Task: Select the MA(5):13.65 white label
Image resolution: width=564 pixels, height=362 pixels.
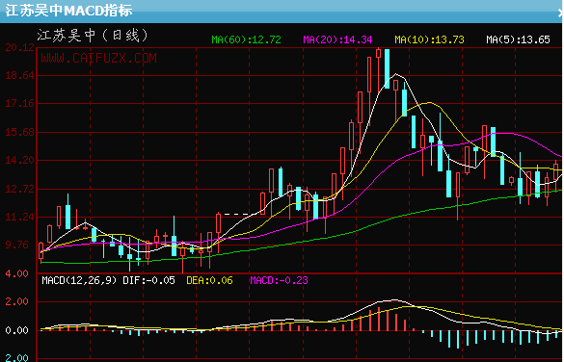Action: 518,39
